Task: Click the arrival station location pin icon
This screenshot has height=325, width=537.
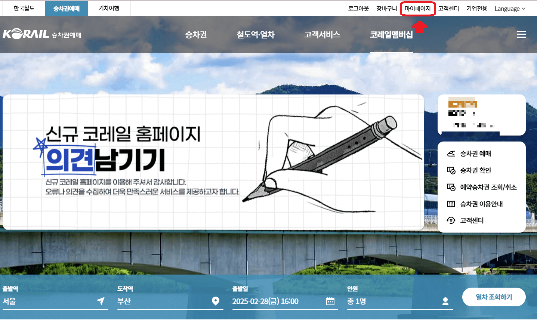Action: tap(216, 301)
